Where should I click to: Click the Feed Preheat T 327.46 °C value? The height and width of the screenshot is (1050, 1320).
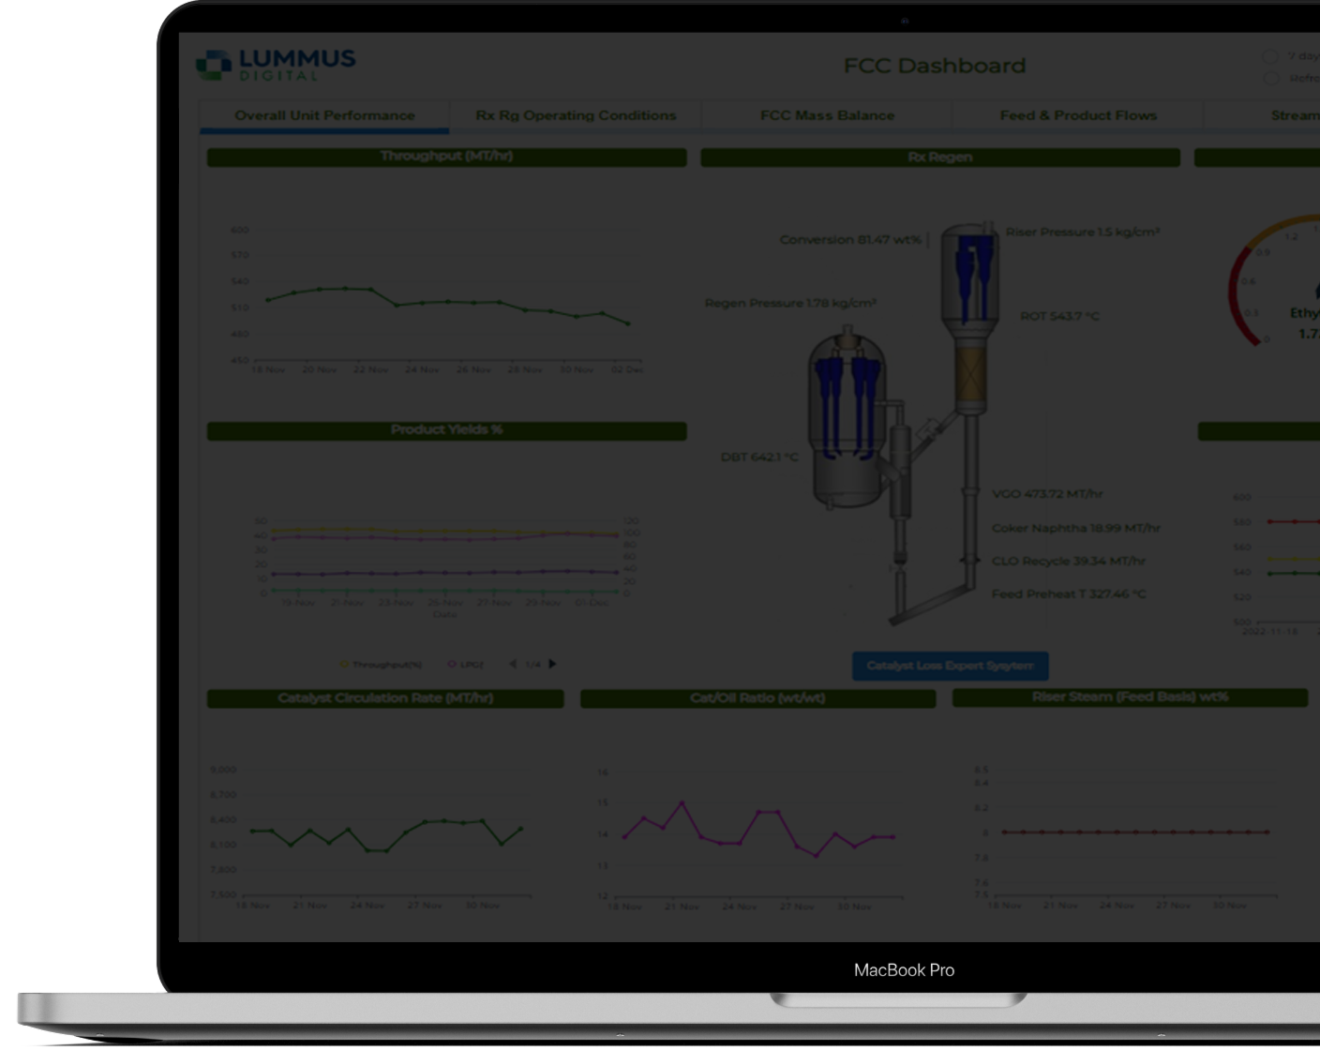(x=1069, y=593)
